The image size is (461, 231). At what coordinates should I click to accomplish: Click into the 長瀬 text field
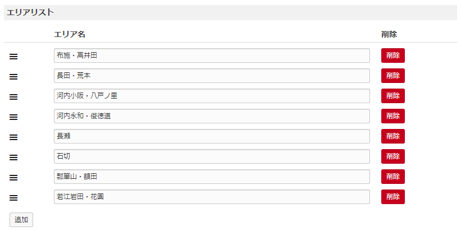click(x=212, y=136)
